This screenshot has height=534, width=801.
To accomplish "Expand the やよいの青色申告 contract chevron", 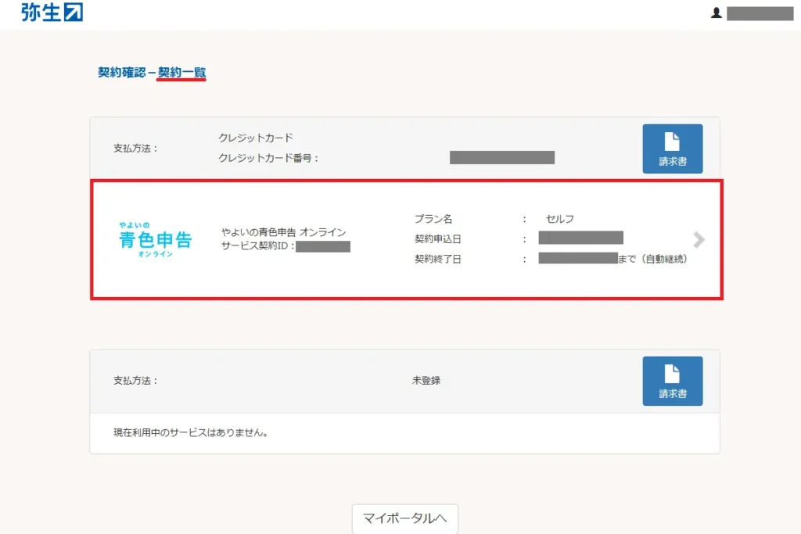I will [699, 239].
